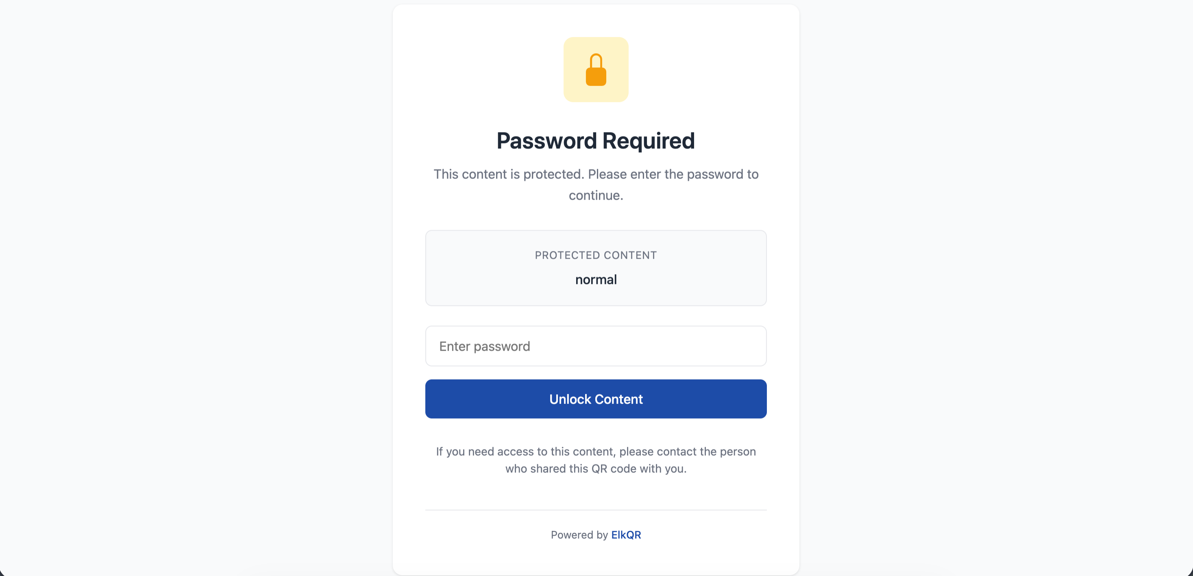Focus the password entry box placeholder
1193x576 pixels.
click(x=484, y=346)
